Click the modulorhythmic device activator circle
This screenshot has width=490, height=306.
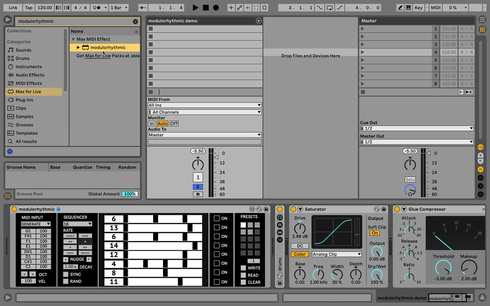coord(14,209)
